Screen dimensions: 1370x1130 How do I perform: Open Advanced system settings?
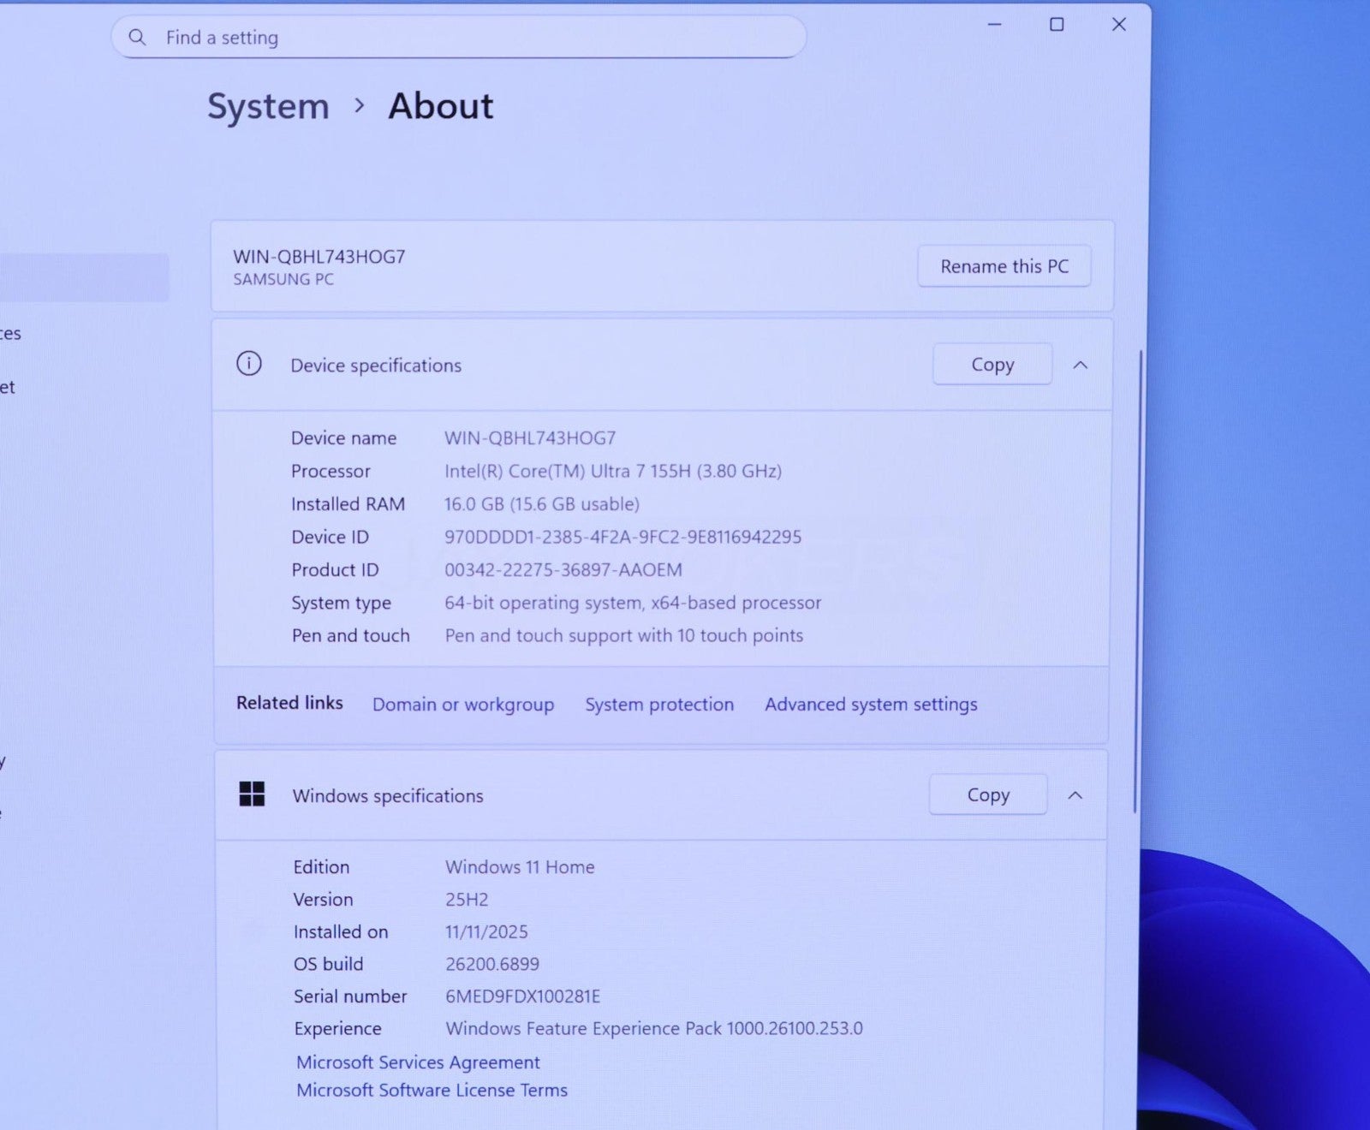871,705
